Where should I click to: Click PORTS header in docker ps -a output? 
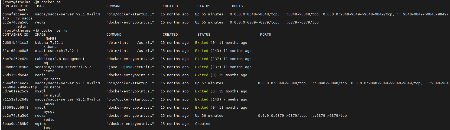266,35
